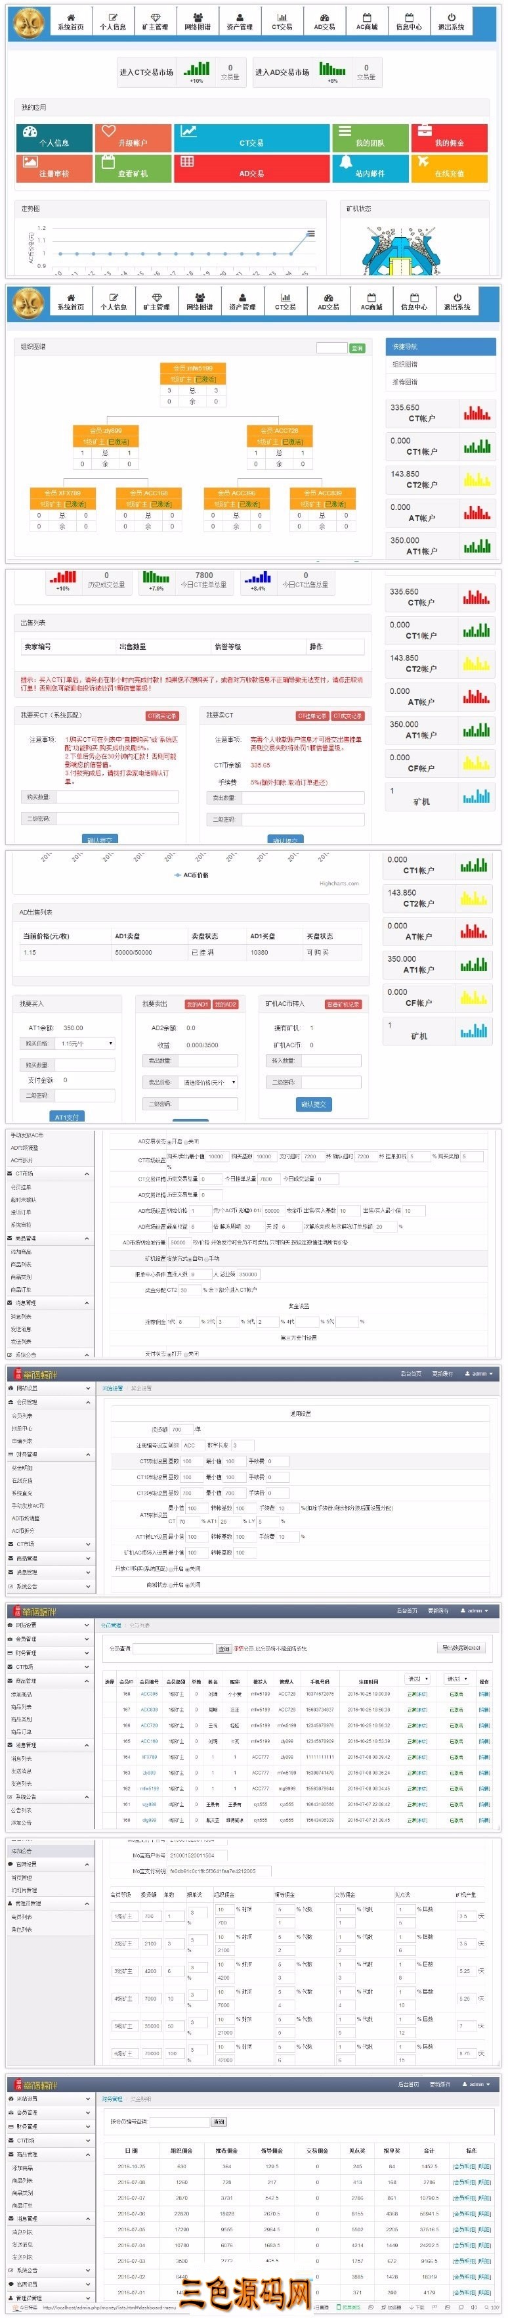
Task: Click the line-chart icon on the blue CT交易 tile
Action: (188, 131)
